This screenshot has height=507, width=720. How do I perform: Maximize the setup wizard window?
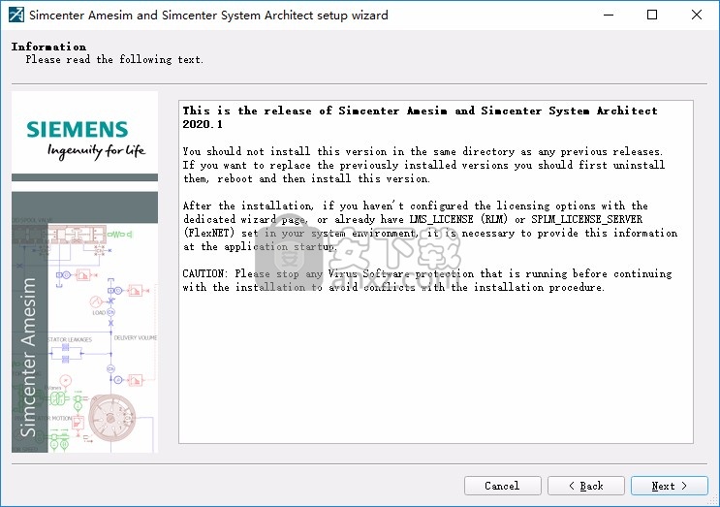tap(651, 15)
